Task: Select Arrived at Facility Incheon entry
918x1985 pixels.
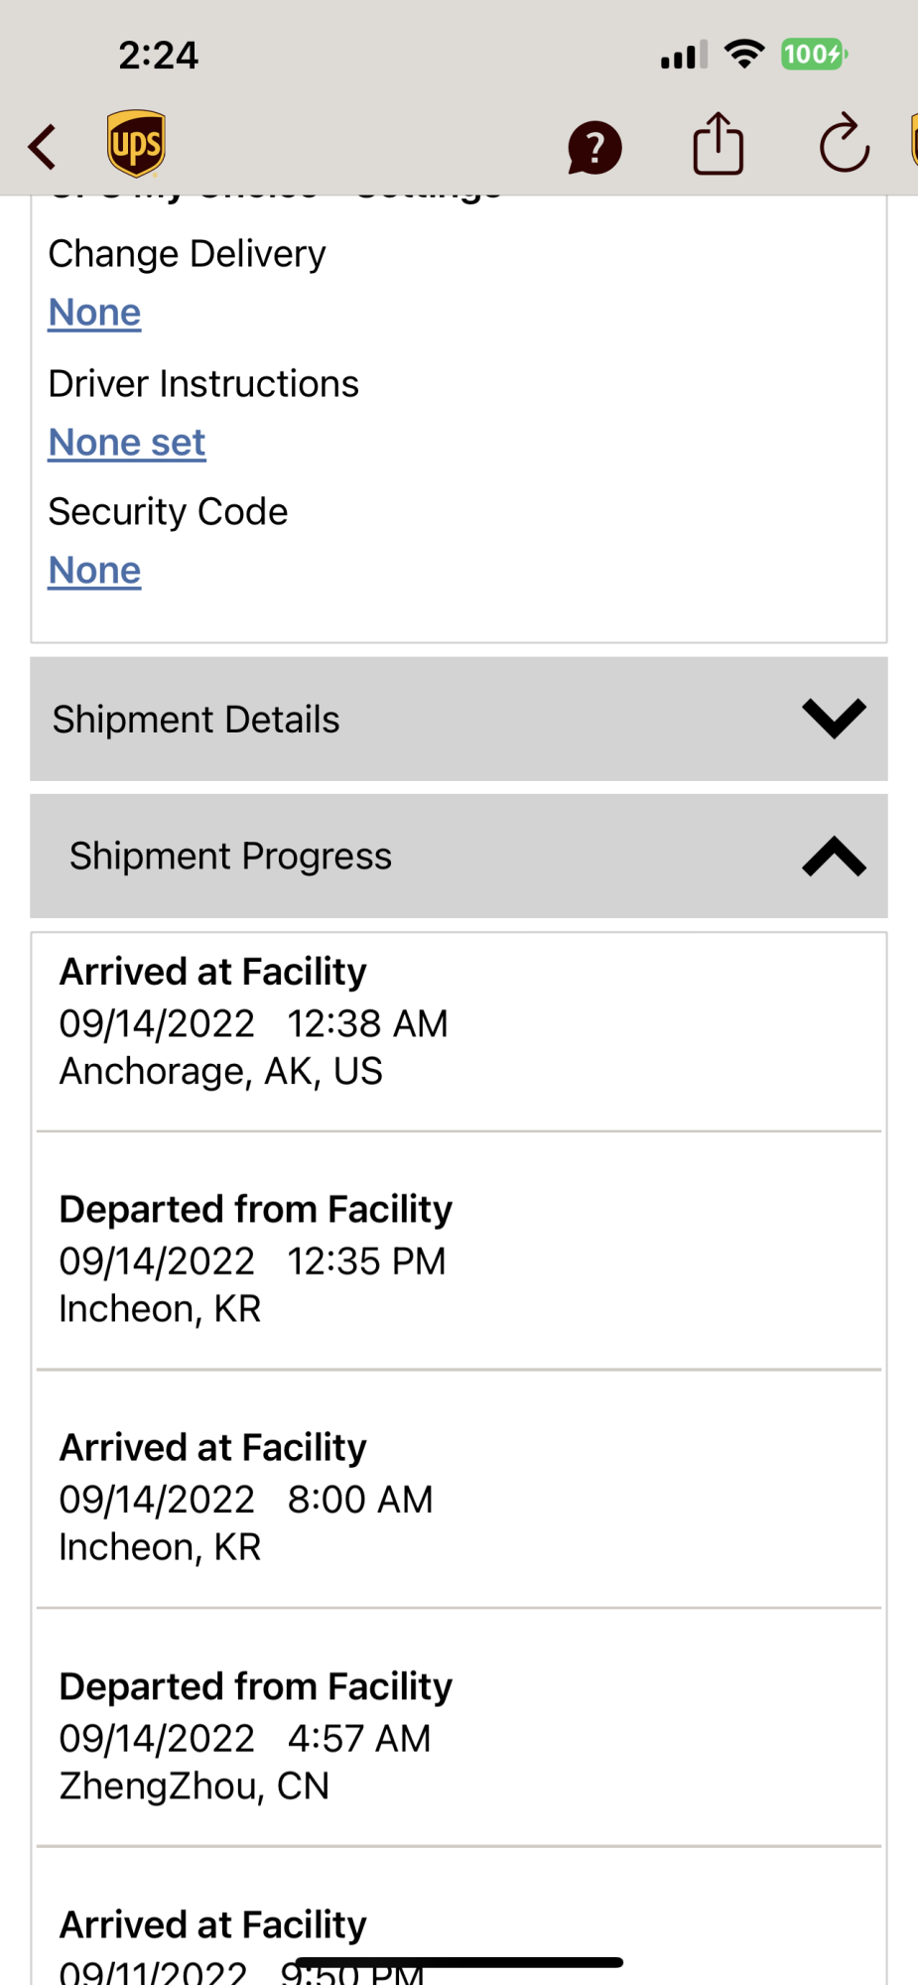Action: pyautogui.click(x=459, y=1497)
